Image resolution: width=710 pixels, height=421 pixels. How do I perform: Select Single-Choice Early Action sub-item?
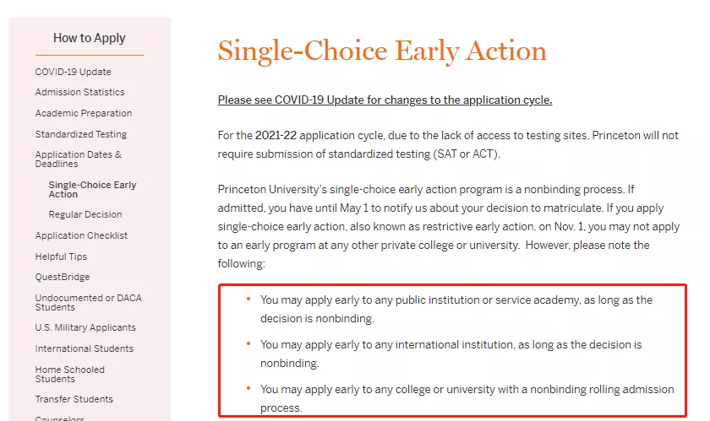click(92, 189)
